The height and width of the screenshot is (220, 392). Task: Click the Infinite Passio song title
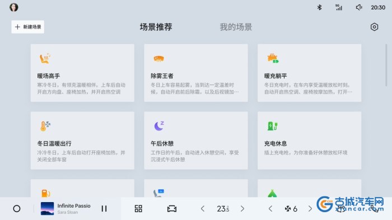pos(74,206)
